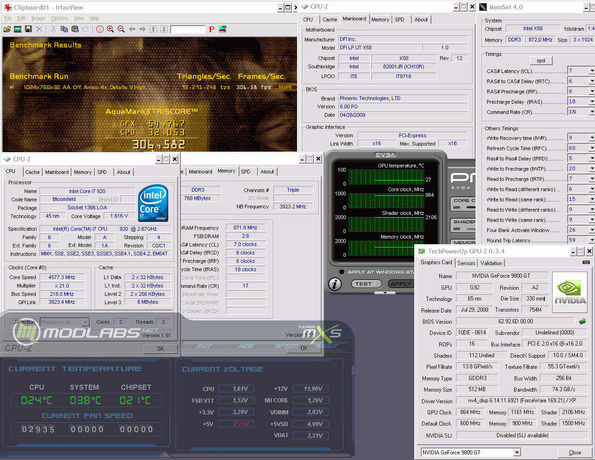Open the About tab in the CPU-Z Motherboard window
595x460 pixels.
coord(421,20)
